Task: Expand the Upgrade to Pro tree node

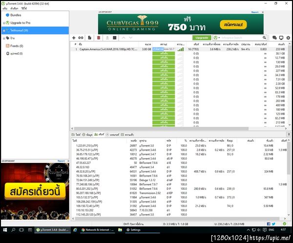Action: (4, 23)
